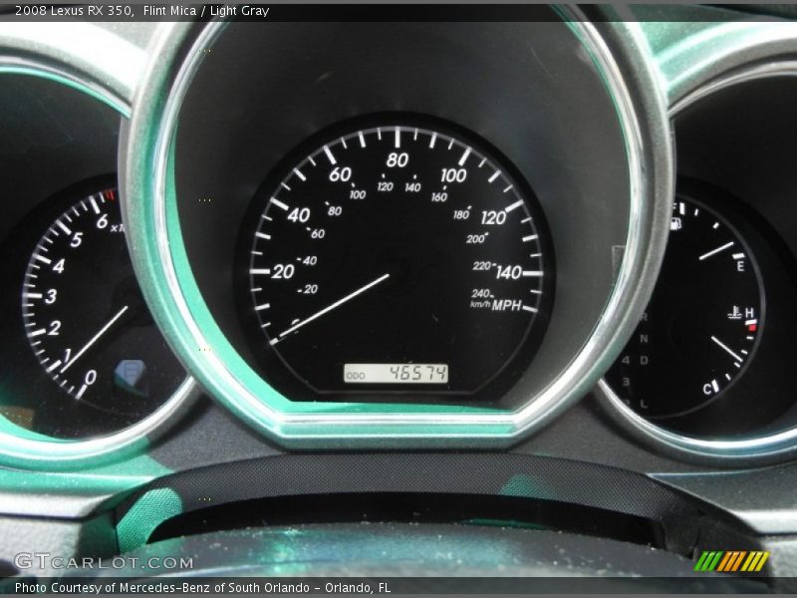The image size is (797, 598).
Task: Select the N gear indicator
Action: (x=643, y=339)
